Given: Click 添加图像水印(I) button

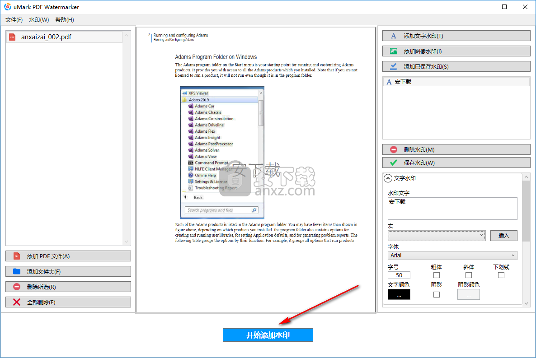Looking at the screenshot, I should [x=456, y=51].
